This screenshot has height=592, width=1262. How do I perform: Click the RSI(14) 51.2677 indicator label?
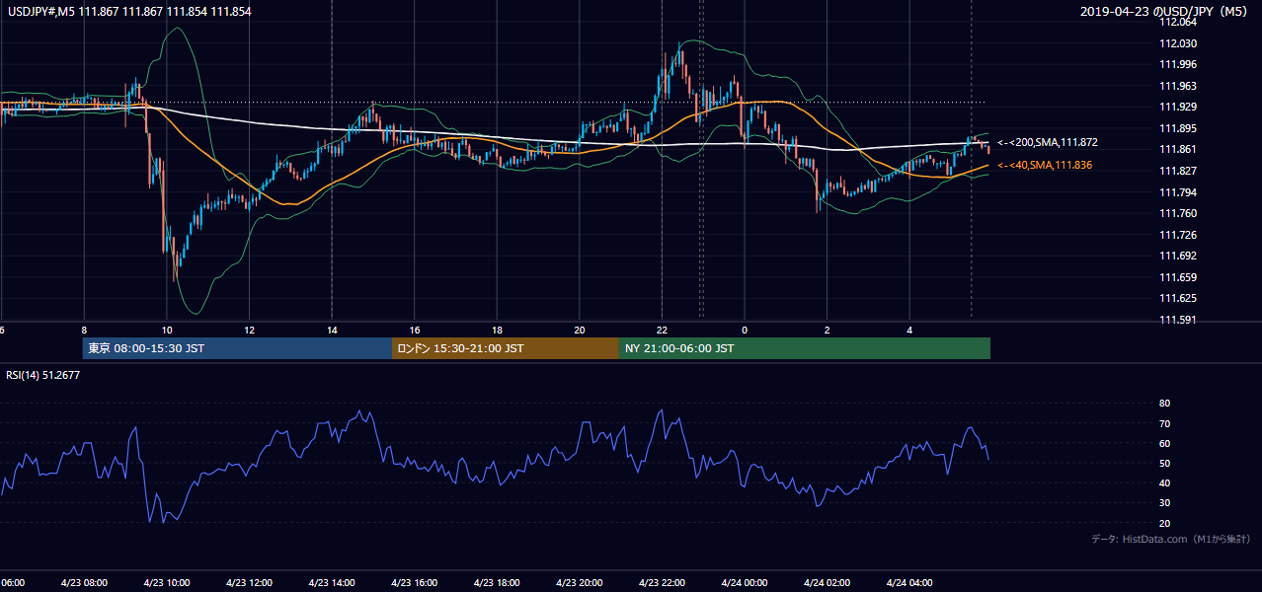tap(44, 375)
